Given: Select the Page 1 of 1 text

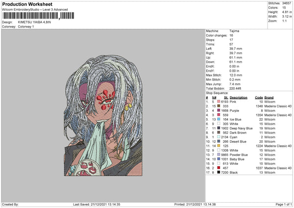Looking at the screenshot, I should tap(284, 204).
